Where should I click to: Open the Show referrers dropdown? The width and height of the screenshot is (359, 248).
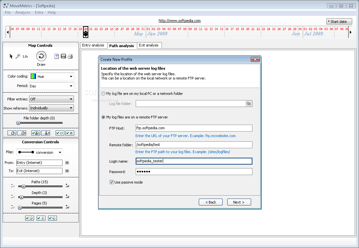coord(52,108)
